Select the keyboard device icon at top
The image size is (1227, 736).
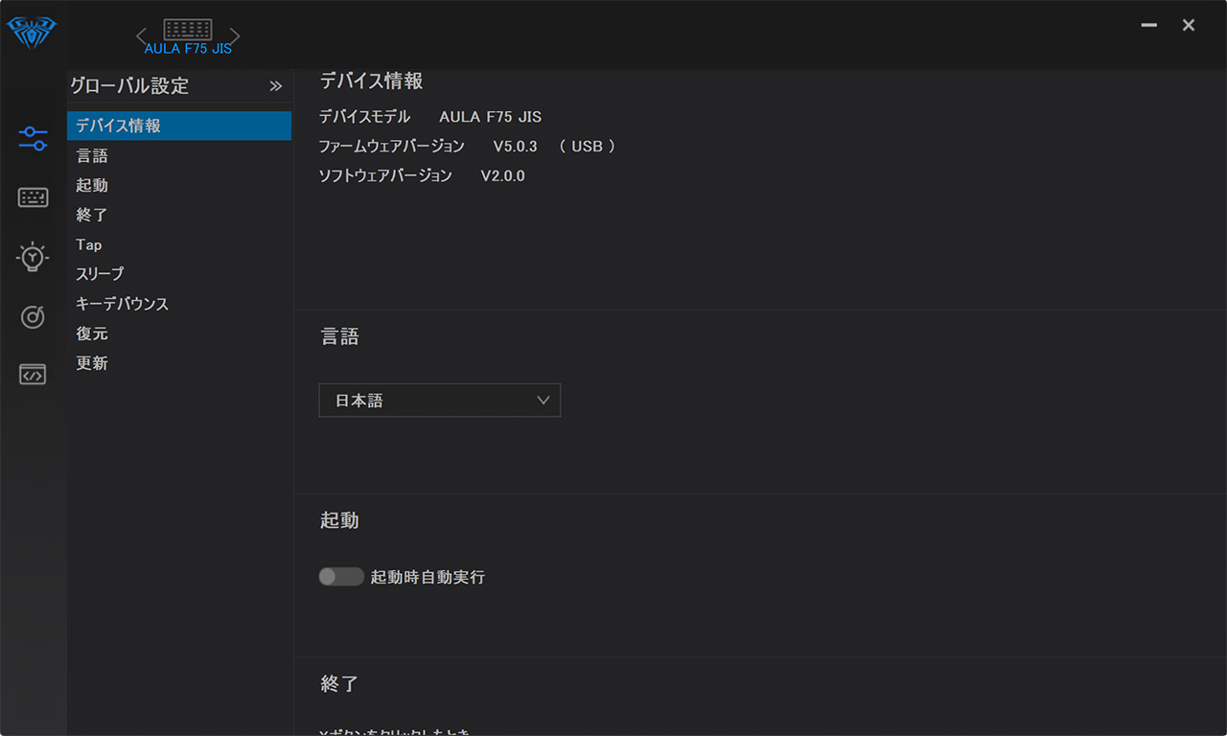(188, 29)
